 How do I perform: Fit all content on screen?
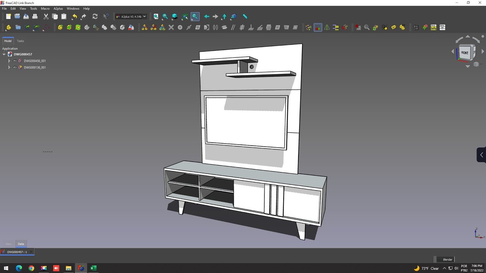[156, 16]
